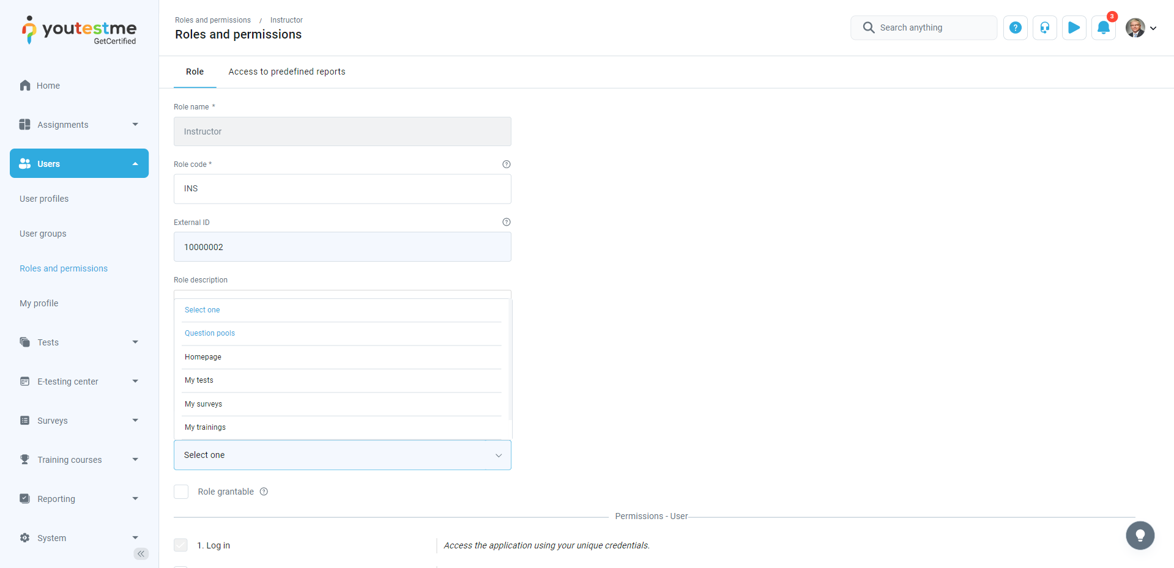Click the play video tutorial icon
The image size is (1174, 568).
1074,28
